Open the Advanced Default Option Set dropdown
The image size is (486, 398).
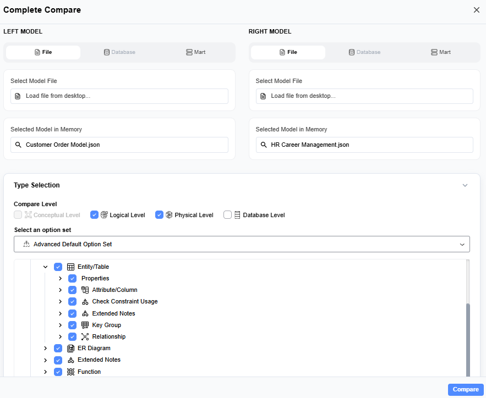point(242,244)
